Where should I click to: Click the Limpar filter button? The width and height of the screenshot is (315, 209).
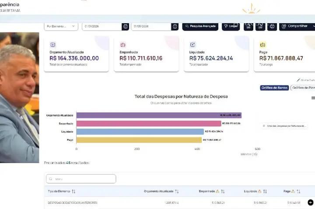pyautogui.click(x=231, y=26)
